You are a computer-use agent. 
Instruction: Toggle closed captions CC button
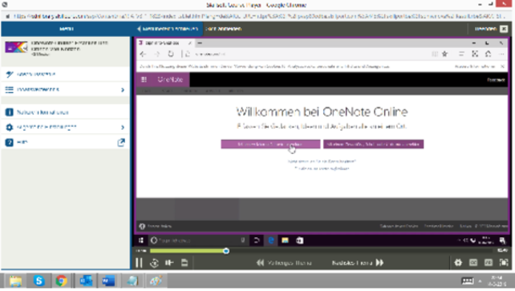pos(473,262)
